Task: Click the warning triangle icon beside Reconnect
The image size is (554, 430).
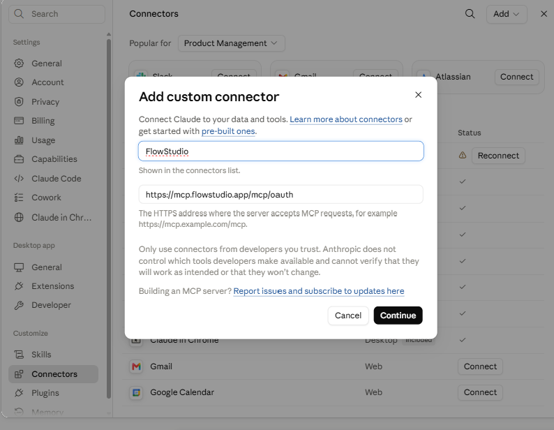Action: coord(463,155)
